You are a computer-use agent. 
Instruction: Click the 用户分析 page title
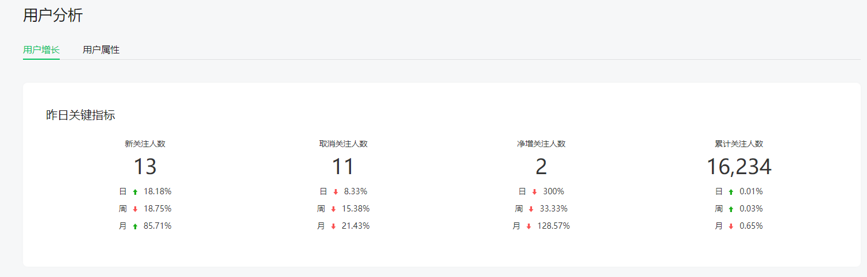click(x=53, y=16)
